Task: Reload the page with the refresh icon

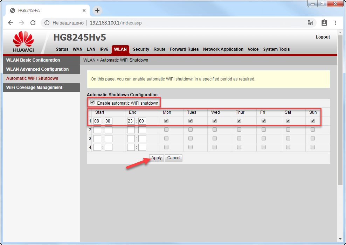Action: click(33, 23)
